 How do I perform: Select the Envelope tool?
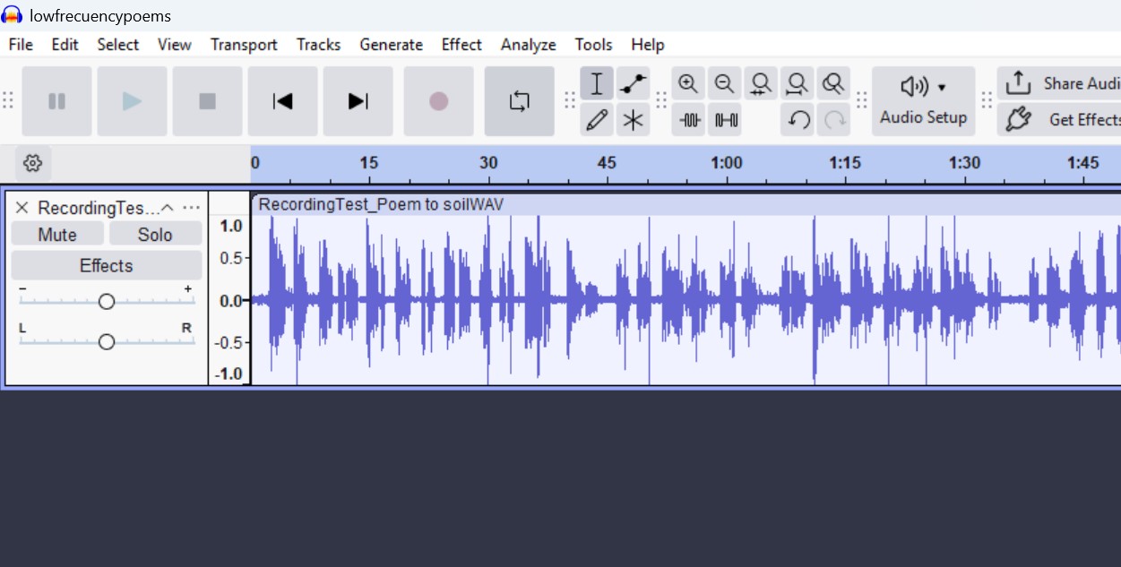[634, 83]
